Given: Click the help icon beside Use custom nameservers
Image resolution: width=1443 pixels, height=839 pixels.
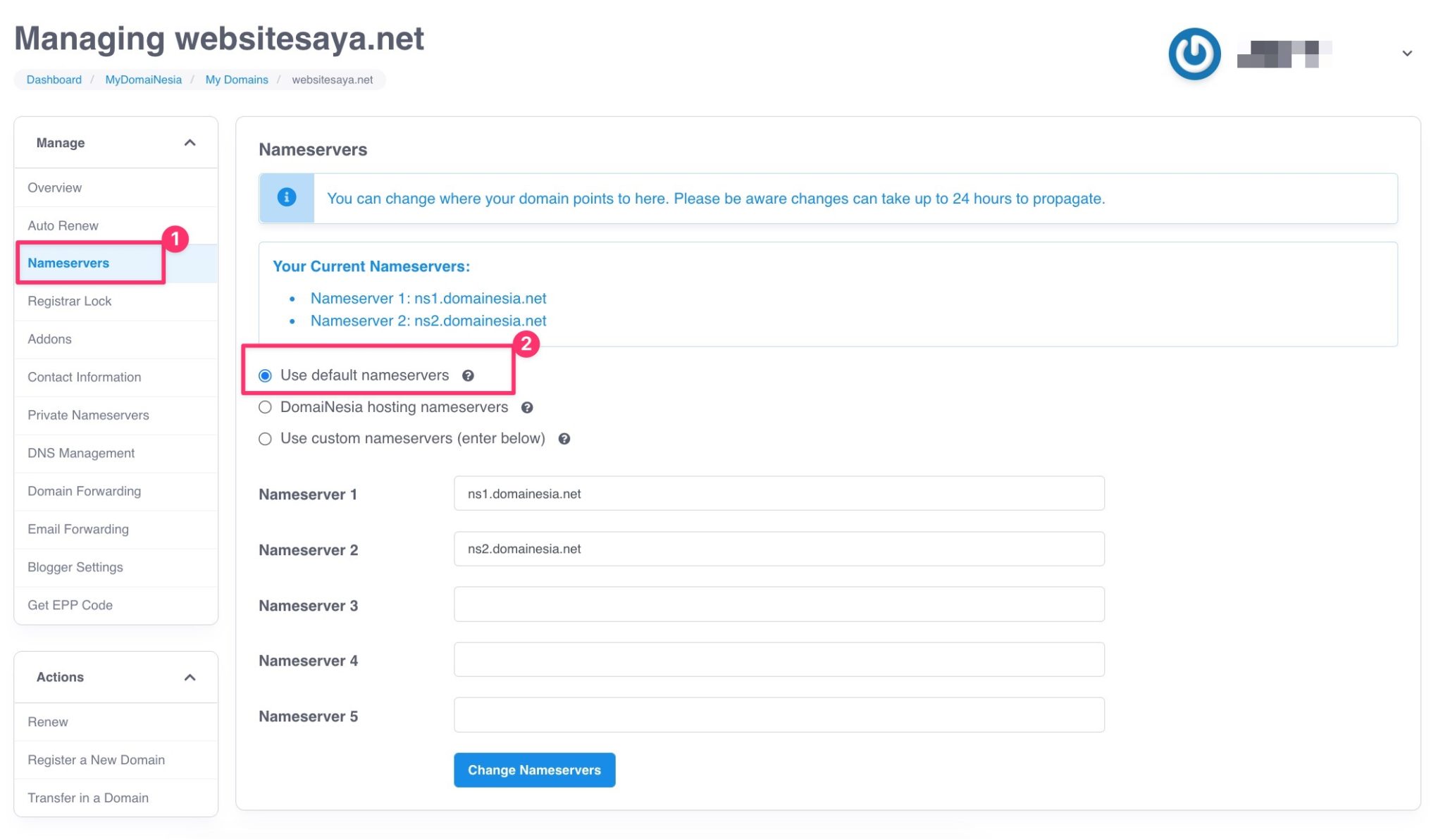Looking at the screenshot, I should [x=564, y=438].
